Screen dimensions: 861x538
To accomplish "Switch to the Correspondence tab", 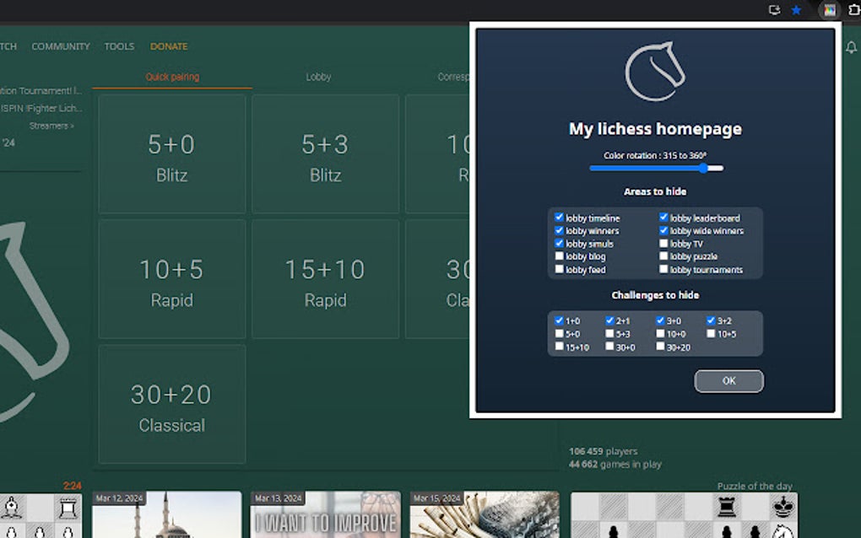I will click(x=453, y=77).
